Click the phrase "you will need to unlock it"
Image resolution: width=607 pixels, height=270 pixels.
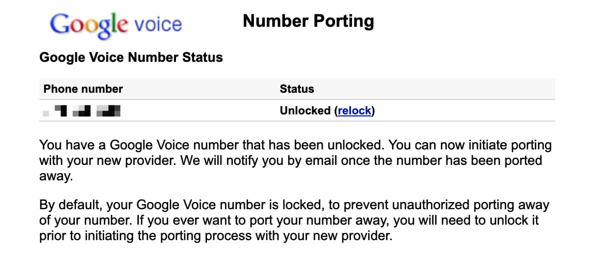coord(486,221)
